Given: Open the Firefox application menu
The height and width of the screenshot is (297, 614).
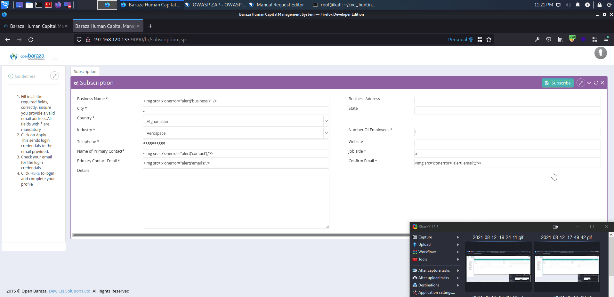Looking at the screenshot, I should pos(606,39).
